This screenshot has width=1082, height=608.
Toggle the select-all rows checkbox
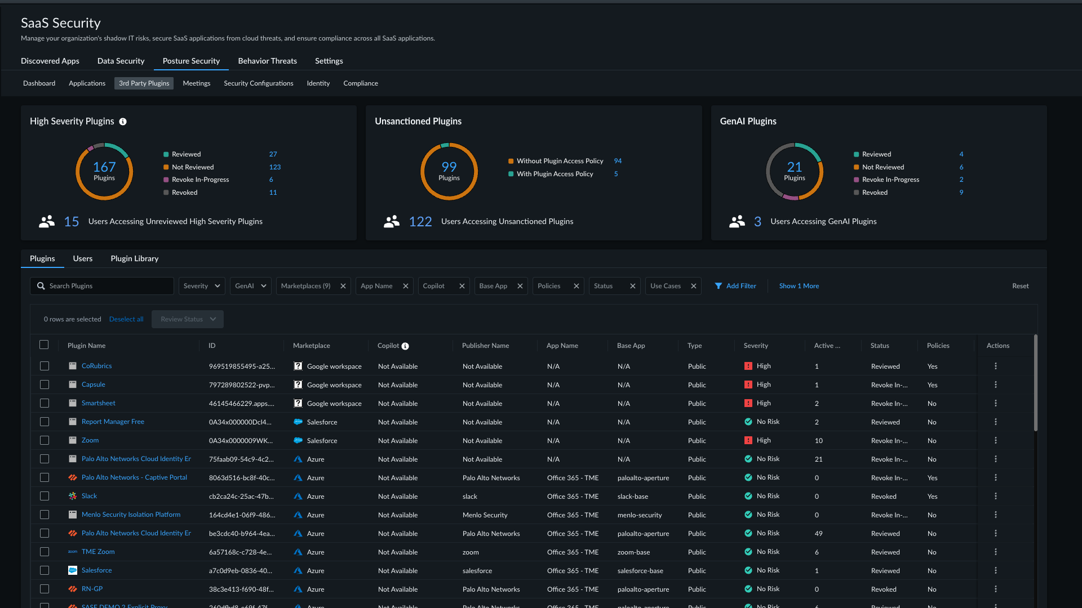(44, 345)
